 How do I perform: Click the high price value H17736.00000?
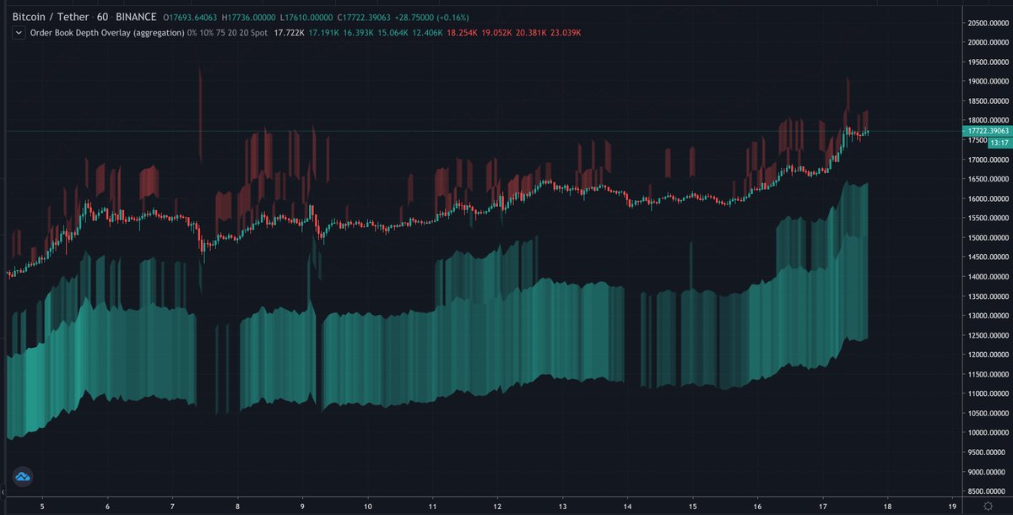tap(249, 16)
